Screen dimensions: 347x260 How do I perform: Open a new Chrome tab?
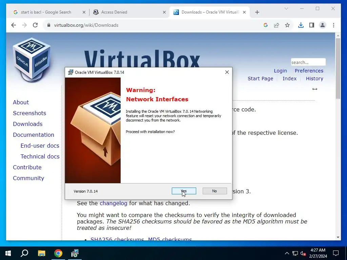(257, 12)
